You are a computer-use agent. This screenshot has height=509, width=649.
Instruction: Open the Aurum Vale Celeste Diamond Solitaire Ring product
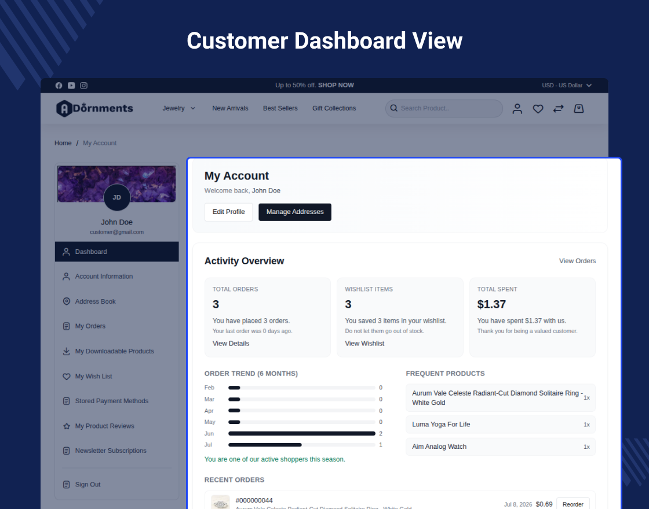[501, 398]
